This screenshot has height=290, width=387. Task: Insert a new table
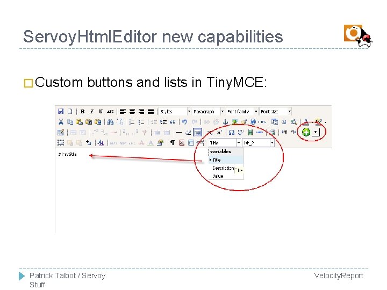(x=60, y=133)
